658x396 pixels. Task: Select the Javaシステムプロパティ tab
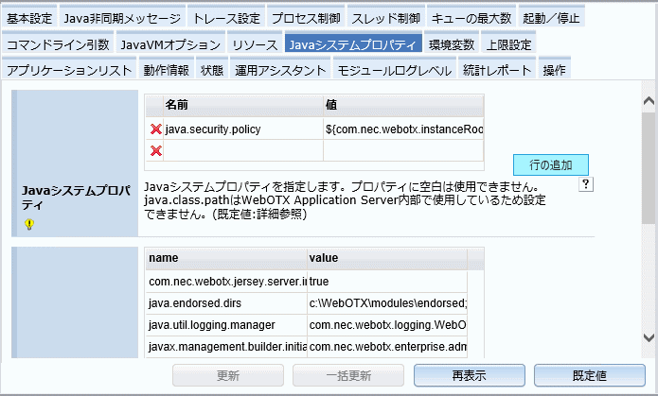click(353, 44)
